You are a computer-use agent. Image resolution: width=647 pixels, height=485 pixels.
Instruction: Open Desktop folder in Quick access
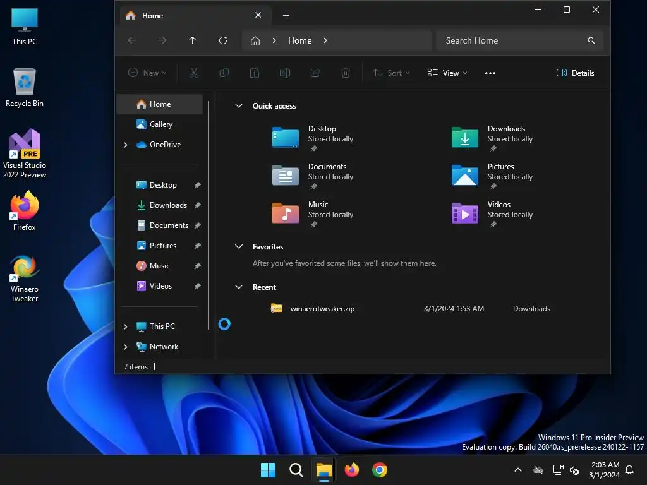(x=313, y=138)
